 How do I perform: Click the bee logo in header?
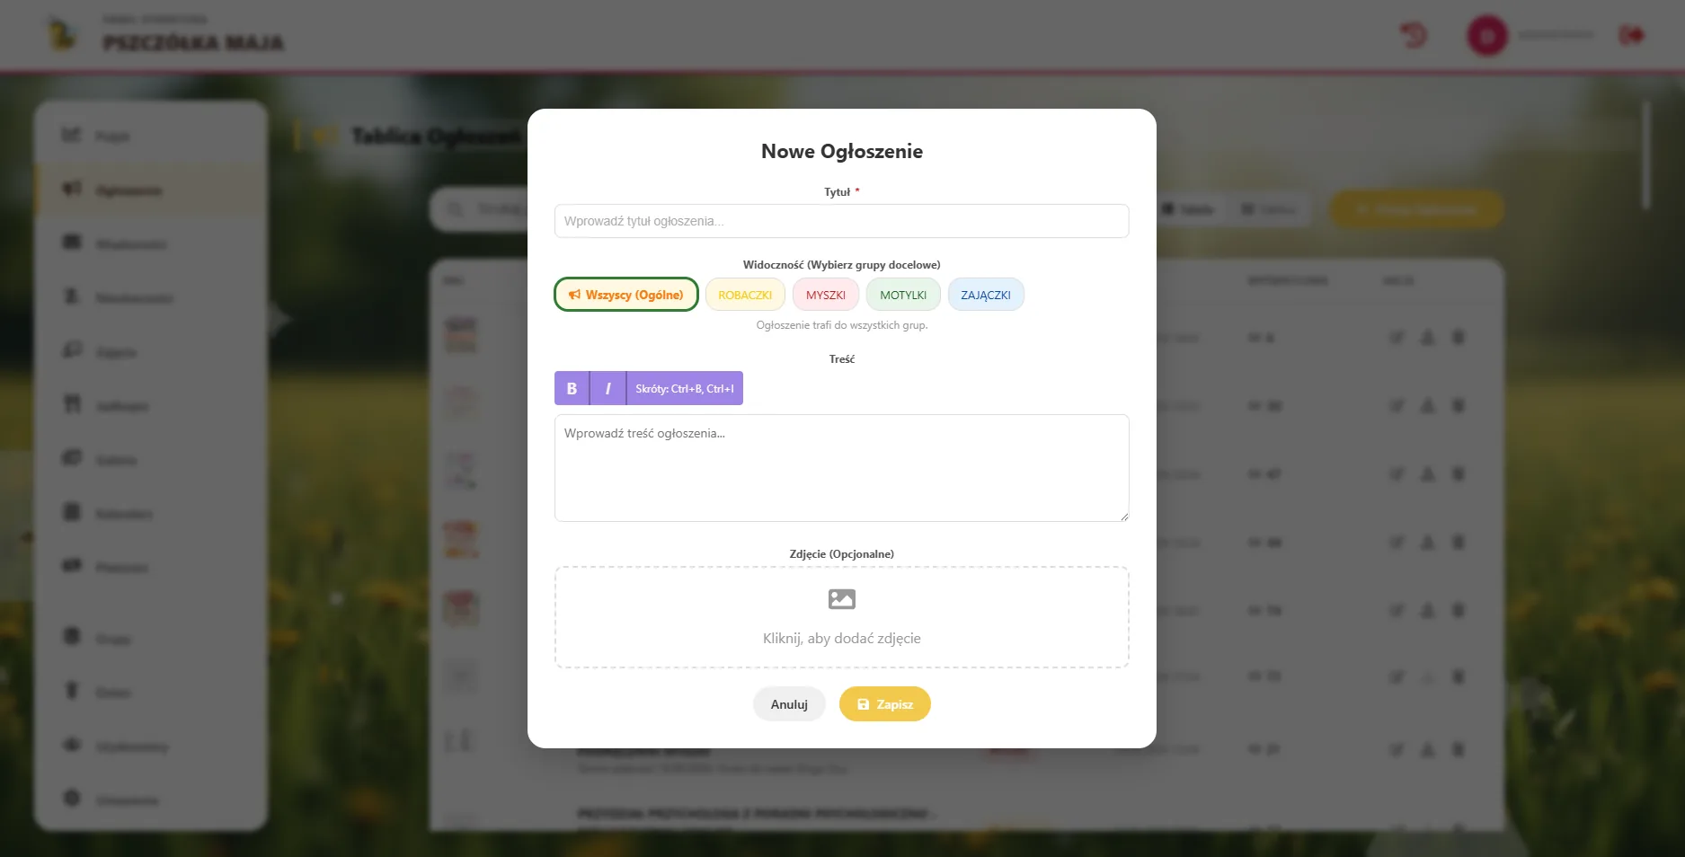point(63,35)
